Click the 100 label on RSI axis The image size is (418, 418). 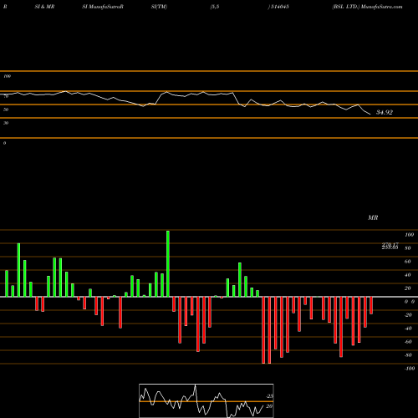click(8, 76)
